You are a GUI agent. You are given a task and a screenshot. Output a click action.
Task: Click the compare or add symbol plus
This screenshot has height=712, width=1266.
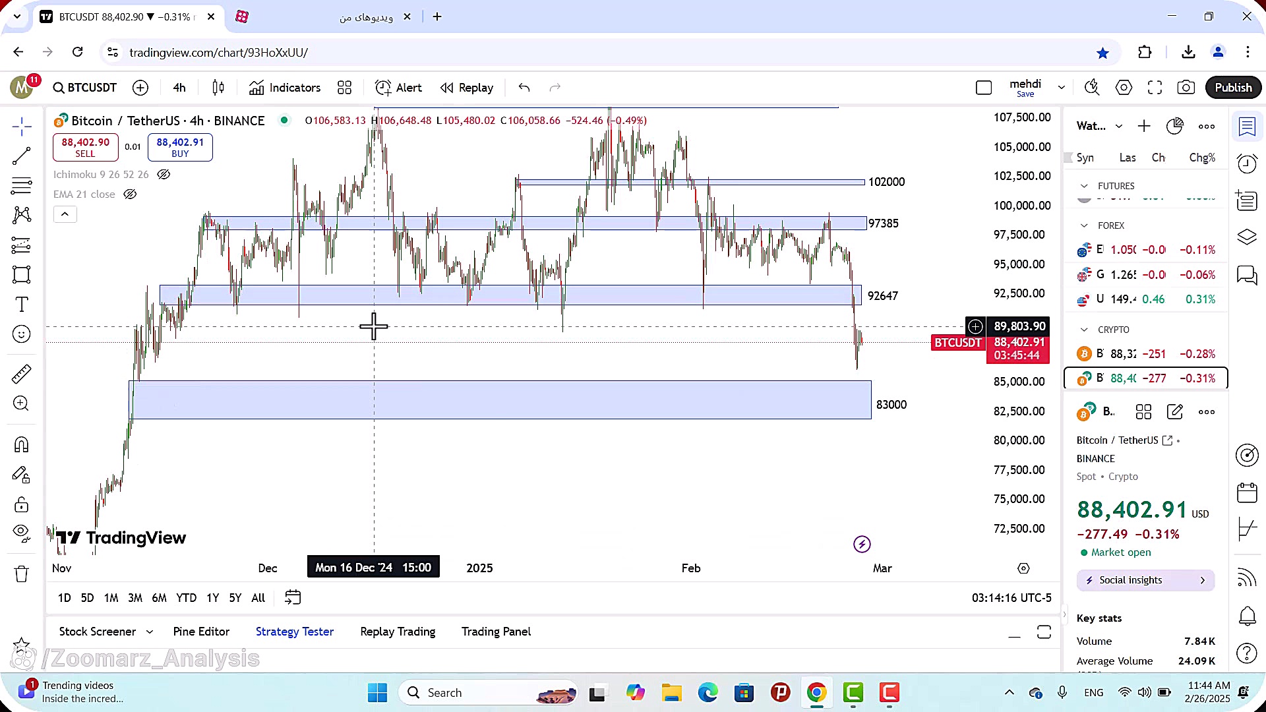pos(140,88)
